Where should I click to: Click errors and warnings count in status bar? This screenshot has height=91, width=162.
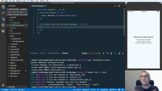(21, 90)
